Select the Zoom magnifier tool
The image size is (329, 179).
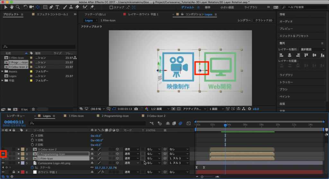17,7
